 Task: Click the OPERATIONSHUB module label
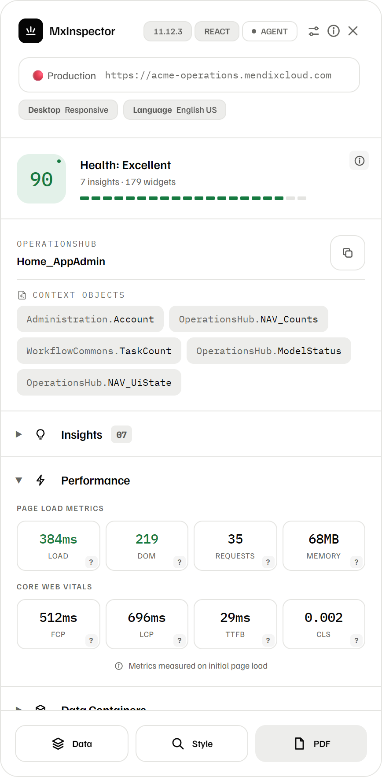pos(57,244)
